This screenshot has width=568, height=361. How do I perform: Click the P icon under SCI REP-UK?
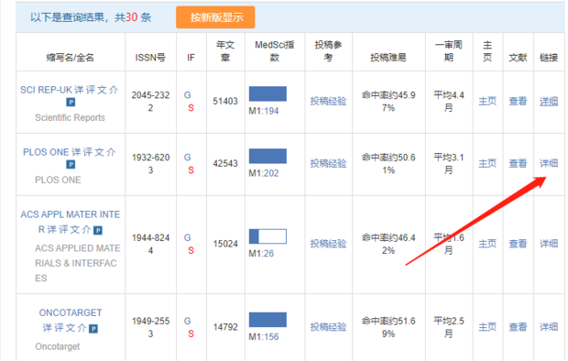tap(71, 103)
